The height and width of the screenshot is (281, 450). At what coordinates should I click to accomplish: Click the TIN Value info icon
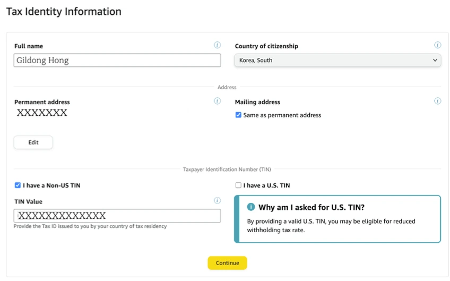[217, 201]
